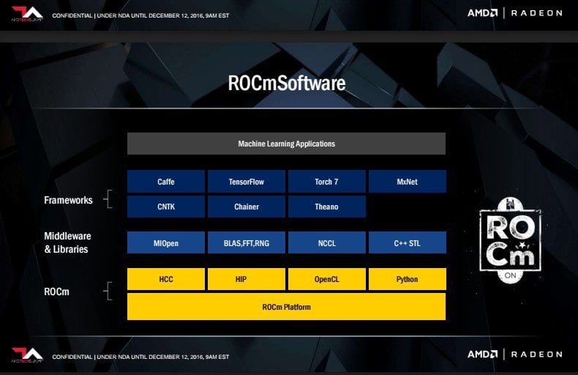Image resolution: width=578 pixels, height=375 pixels.
Task: Click the ROCm Platform bar
Action: point(286,307)
